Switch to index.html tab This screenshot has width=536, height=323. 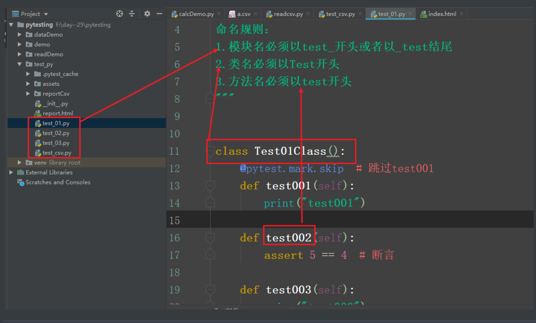click(442, 14)
